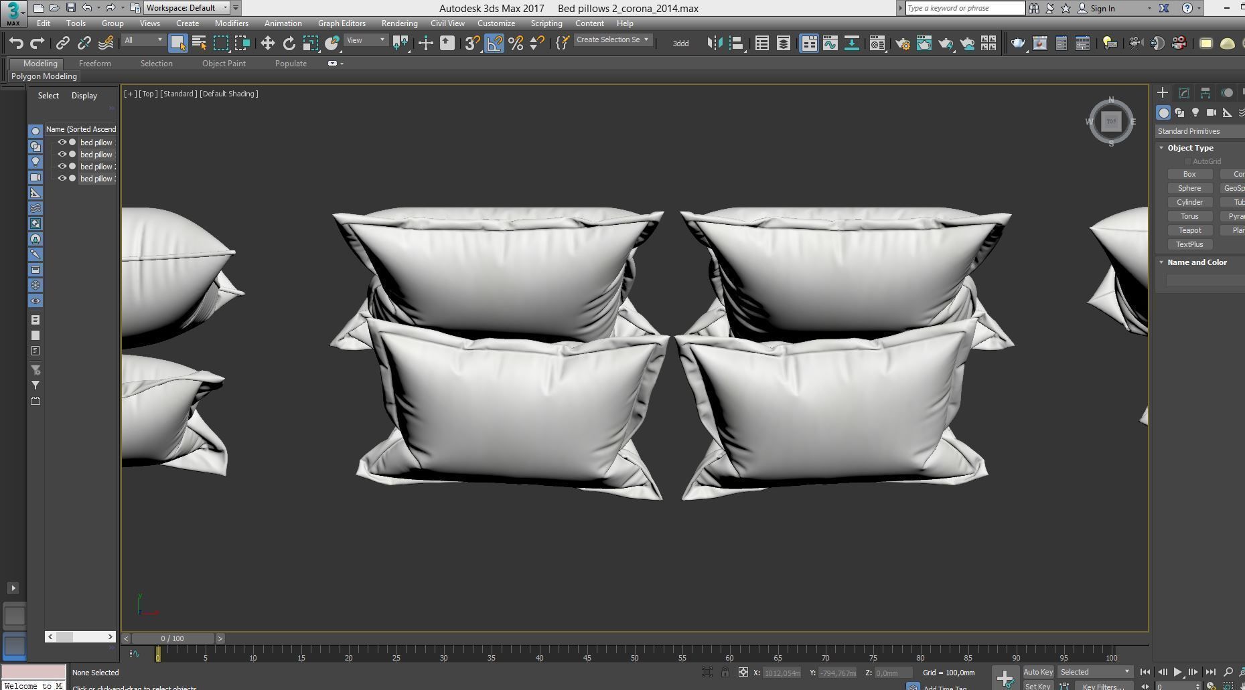Open the selection filter All dropdown
Screen dimensions: 1245x690
coord(143,40)
